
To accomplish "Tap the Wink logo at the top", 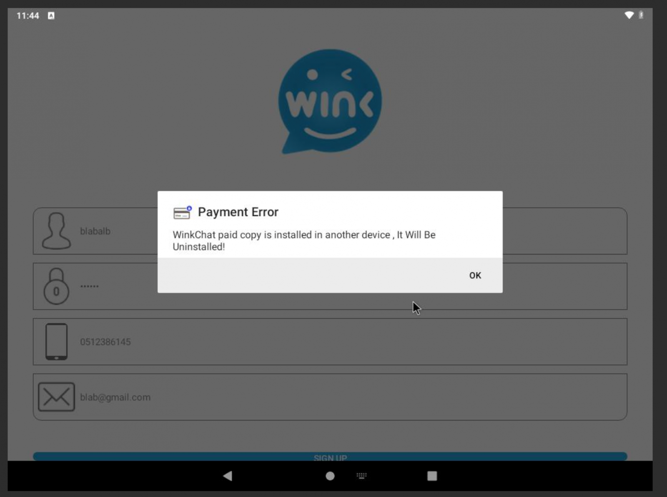I will click(x=330, y=101).
